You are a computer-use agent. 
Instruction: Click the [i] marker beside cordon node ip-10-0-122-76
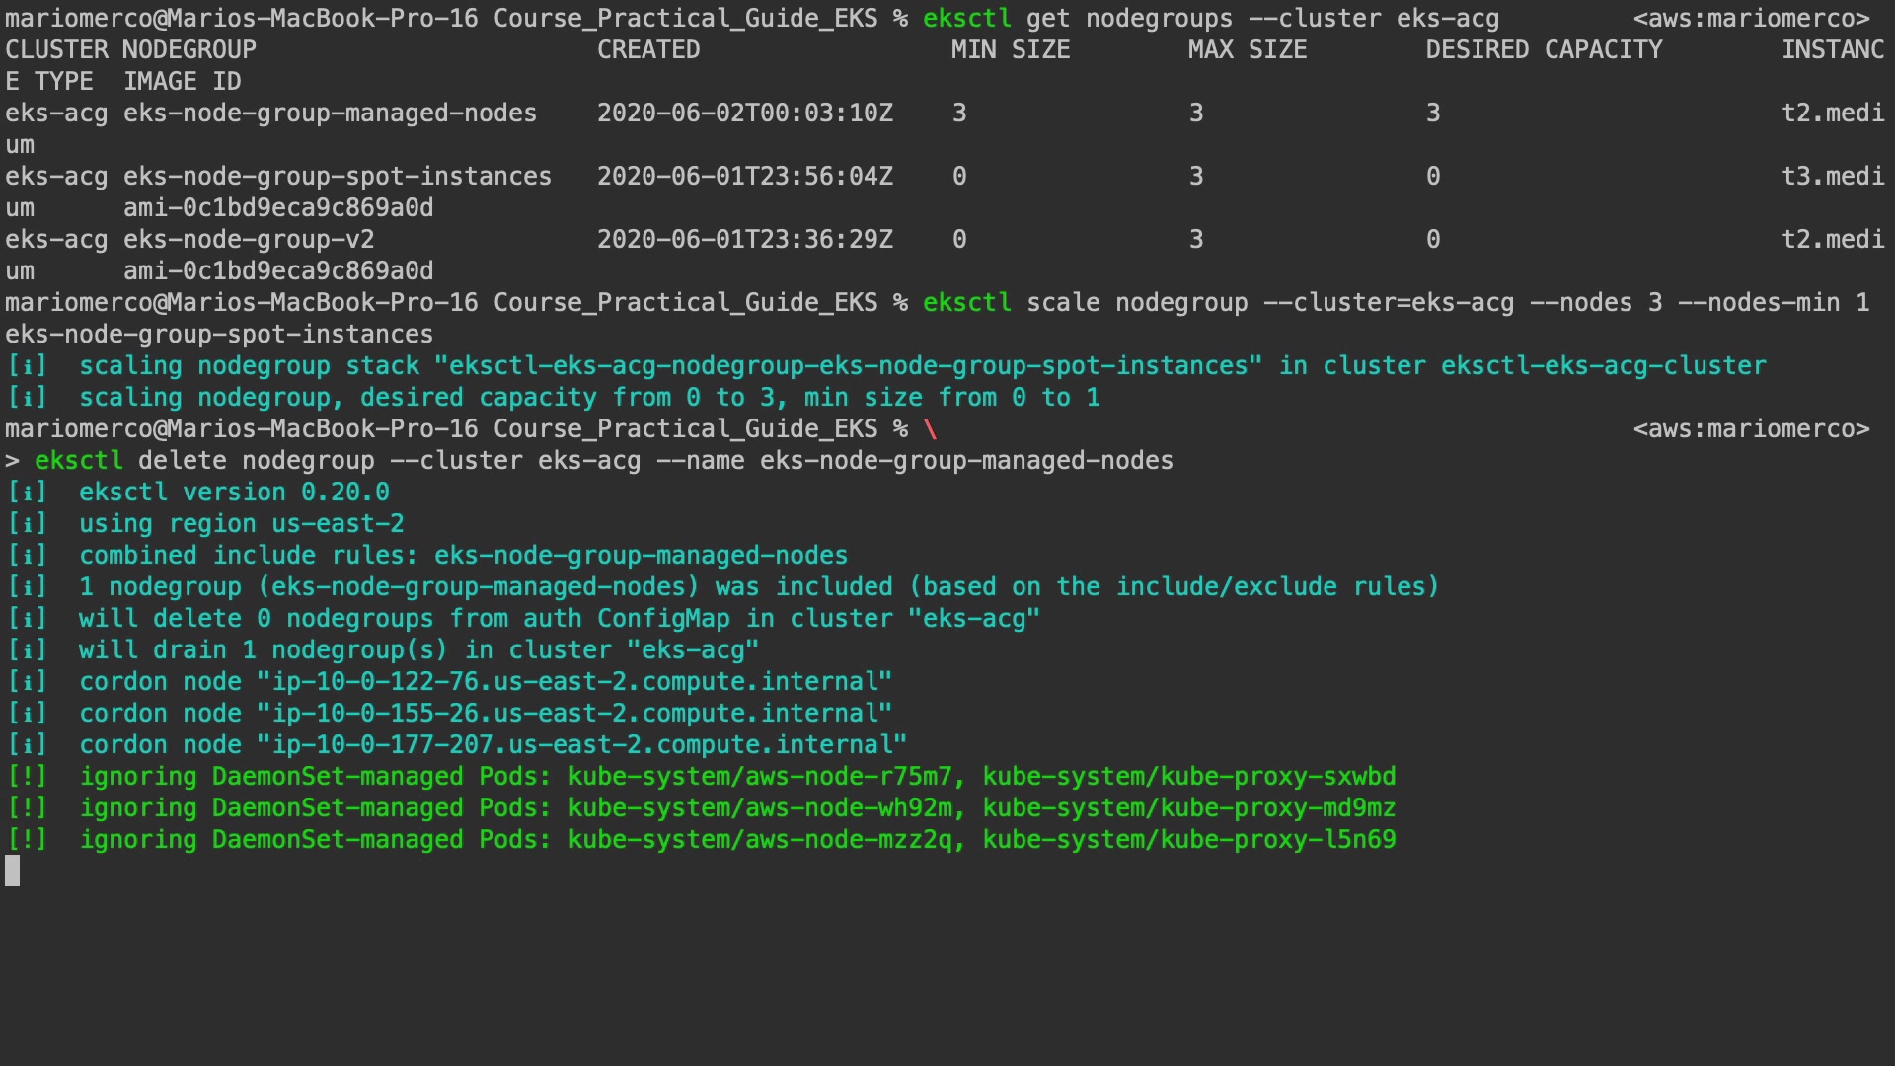(x=27, y=681)
